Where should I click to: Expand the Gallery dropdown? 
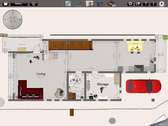(19, 4)
